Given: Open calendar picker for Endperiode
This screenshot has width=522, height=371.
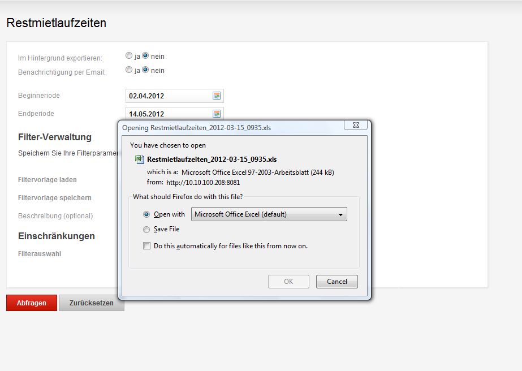Looking at the screenshot, I should [217, 114].
